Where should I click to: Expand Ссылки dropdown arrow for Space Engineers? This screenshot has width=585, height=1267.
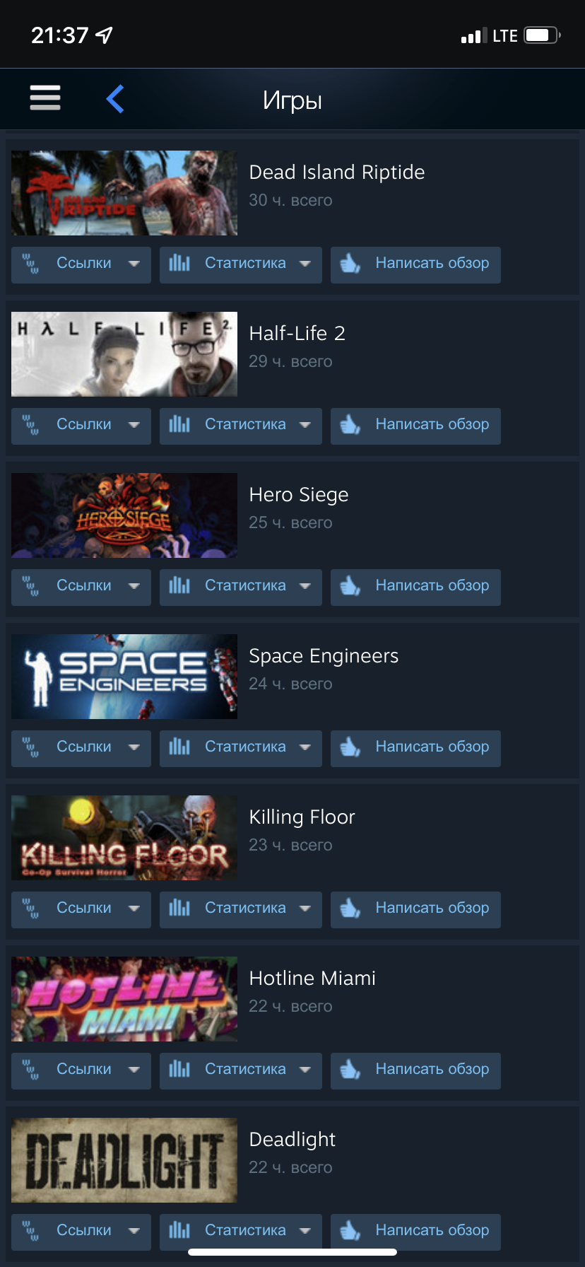point(134,747)
